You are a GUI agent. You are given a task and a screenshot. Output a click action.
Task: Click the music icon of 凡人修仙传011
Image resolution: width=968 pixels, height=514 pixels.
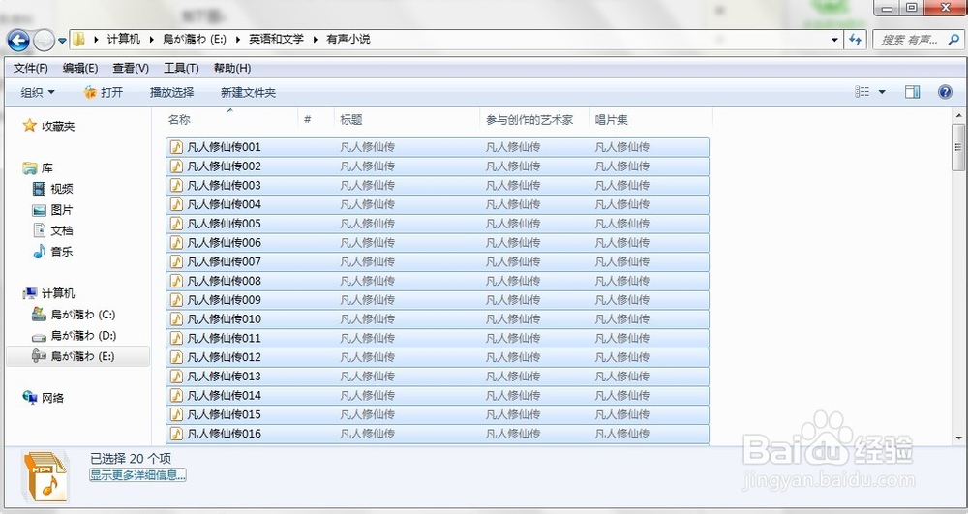[x=176, y=338]
